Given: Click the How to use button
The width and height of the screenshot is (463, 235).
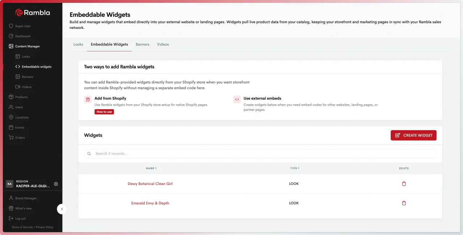Looking at the screenshot, I should (104, 112).
